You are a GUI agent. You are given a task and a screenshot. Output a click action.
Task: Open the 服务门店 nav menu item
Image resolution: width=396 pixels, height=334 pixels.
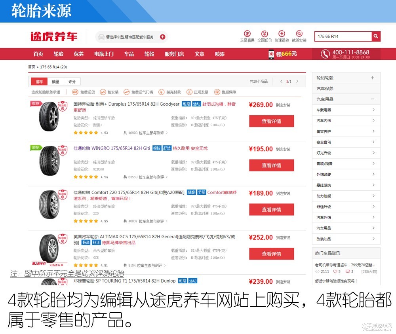(x=174, y=54)
